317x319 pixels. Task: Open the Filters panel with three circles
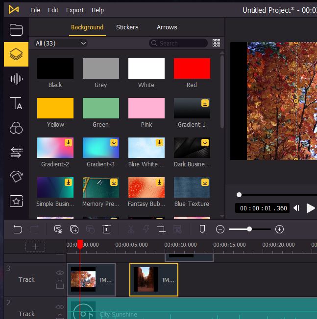(16, 128)
